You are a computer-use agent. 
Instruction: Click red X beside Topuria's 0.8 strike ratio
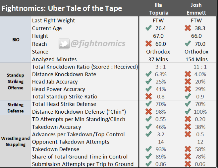coord(148,96)
